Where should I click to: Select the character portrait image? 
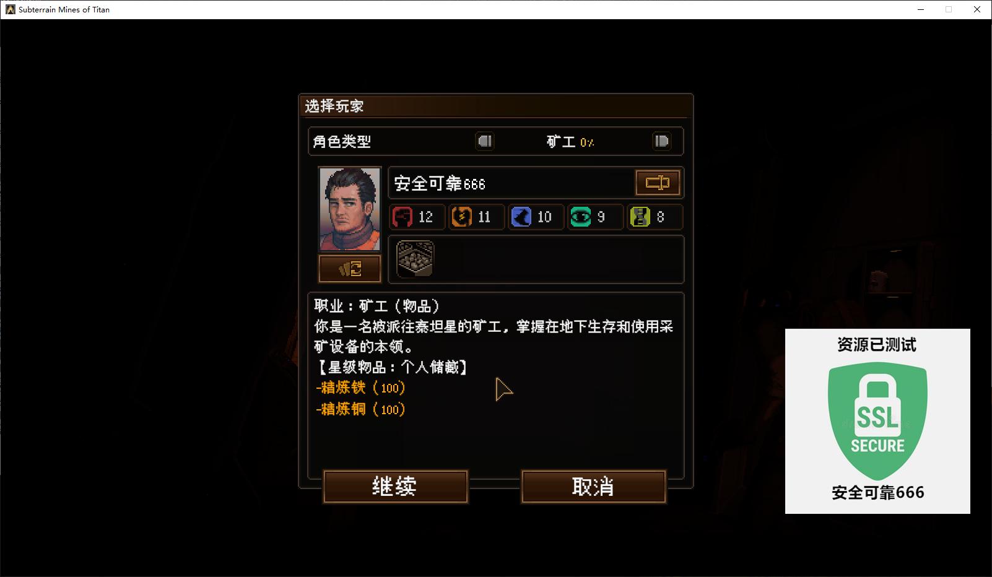point(350,209)
